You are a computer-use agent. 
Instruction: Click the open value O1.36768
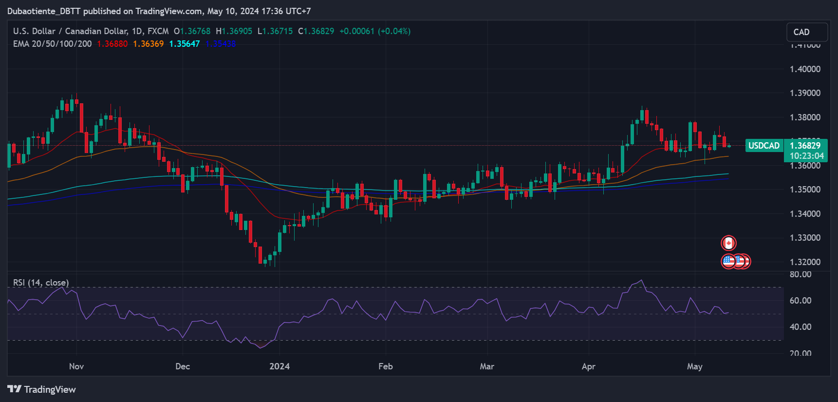192,31
